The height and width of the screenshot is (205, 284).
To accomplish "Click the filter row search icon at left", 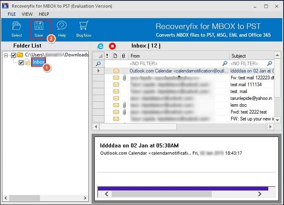I will click(98, 64).
